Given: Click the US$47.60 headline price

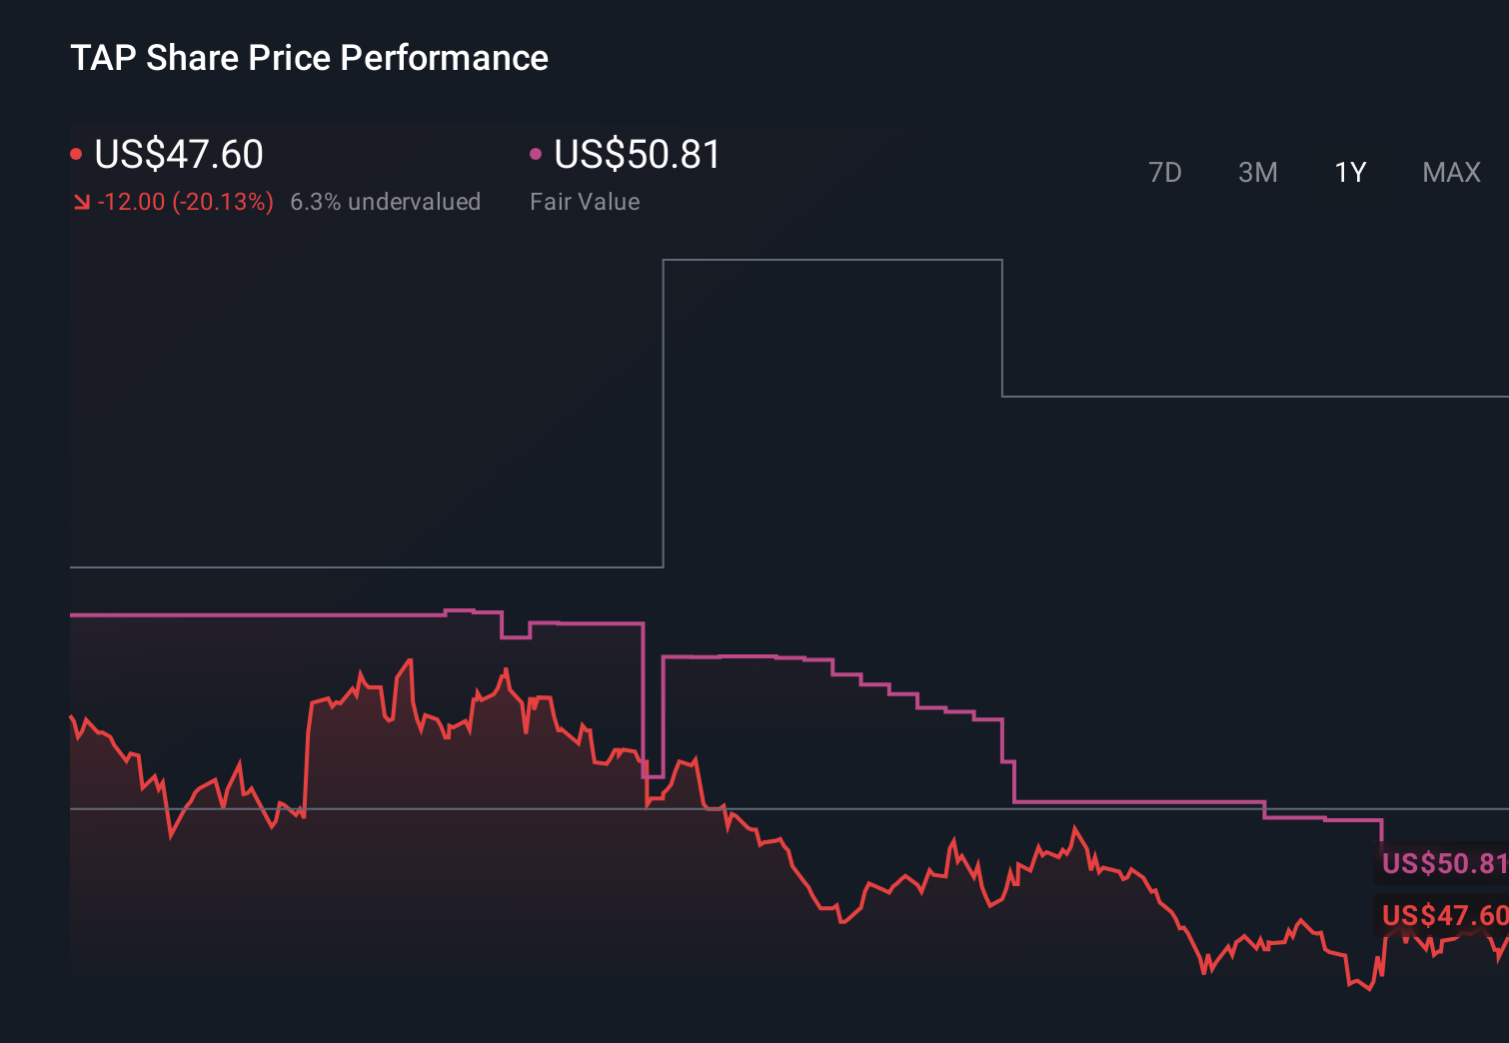Looking at the screenshot, I should [x=178, y=155].
